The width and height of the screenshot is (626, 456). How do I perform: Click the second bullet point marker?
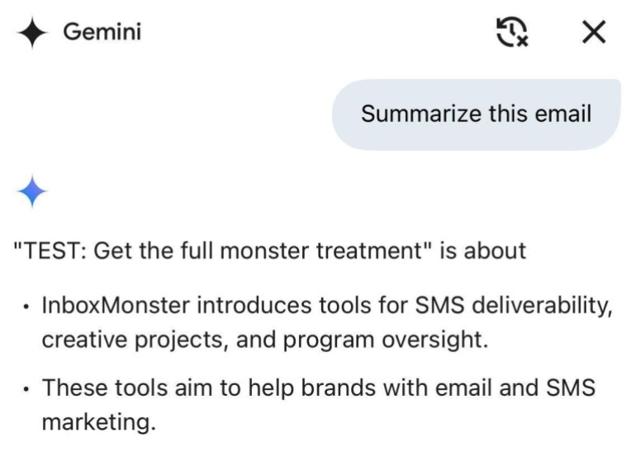[27, 388]
